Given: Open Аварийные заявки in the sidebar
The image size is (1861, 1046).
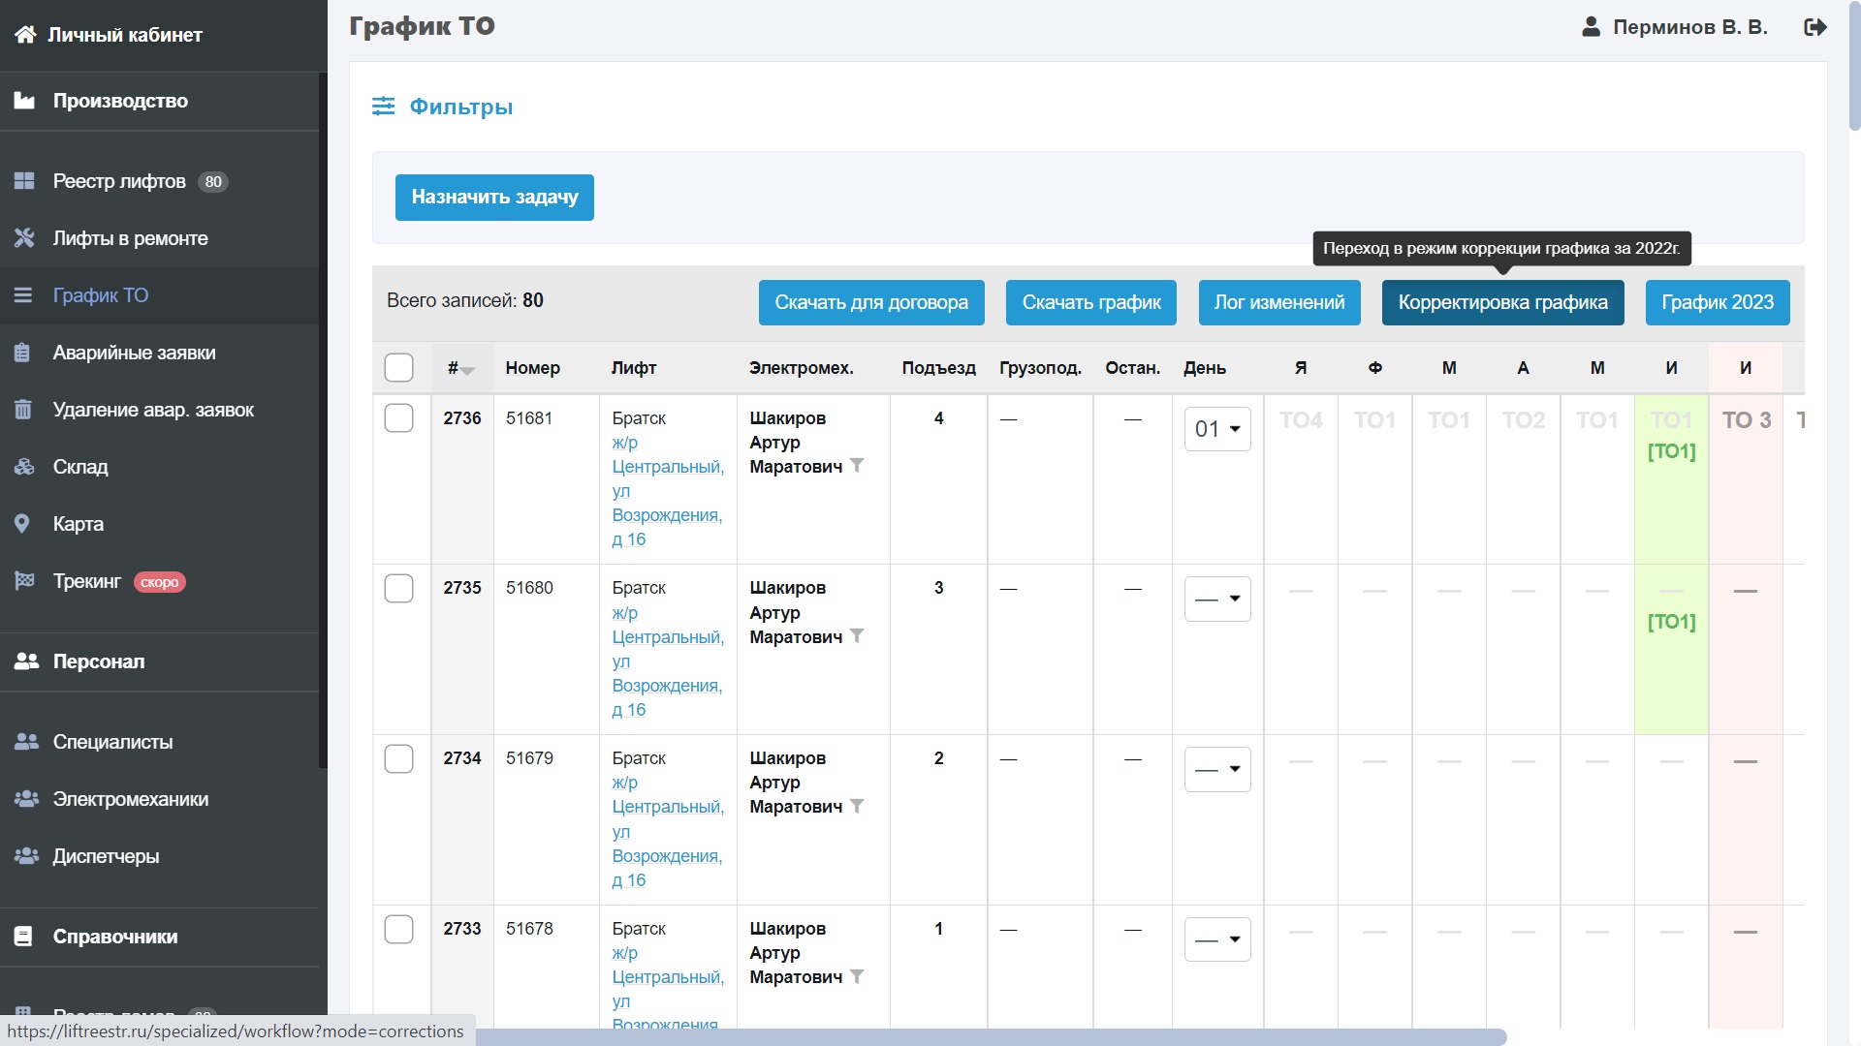Looking at the screenshot, I should [x=134, y=353].
